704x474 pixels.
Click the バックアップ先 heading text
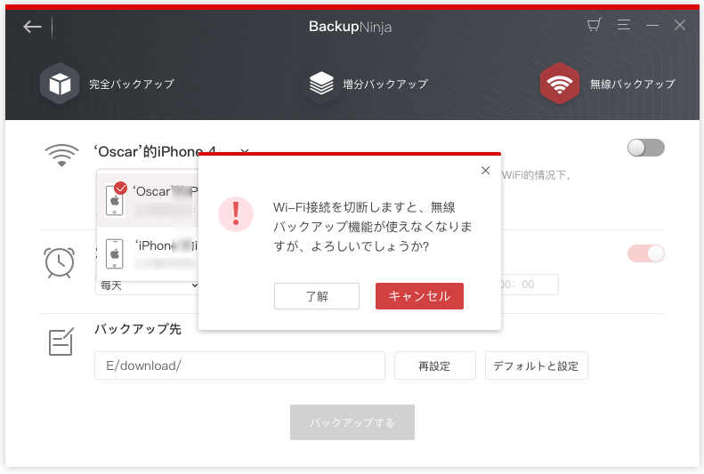[x=138, y=329]
